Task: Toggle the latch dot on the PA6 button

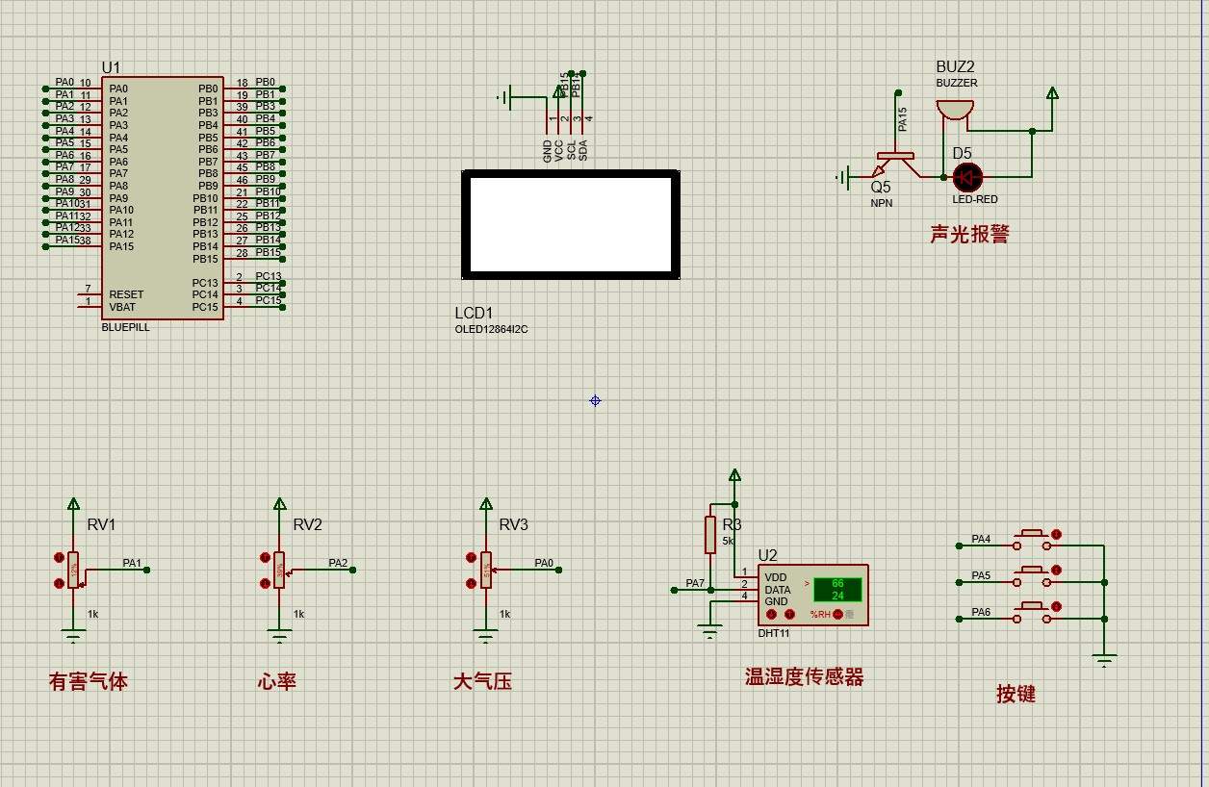Action: tap(1056, 607)
